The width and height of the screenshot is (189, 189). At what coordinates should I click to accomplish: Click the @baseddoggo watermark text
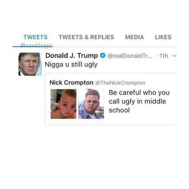coord(36,46)
